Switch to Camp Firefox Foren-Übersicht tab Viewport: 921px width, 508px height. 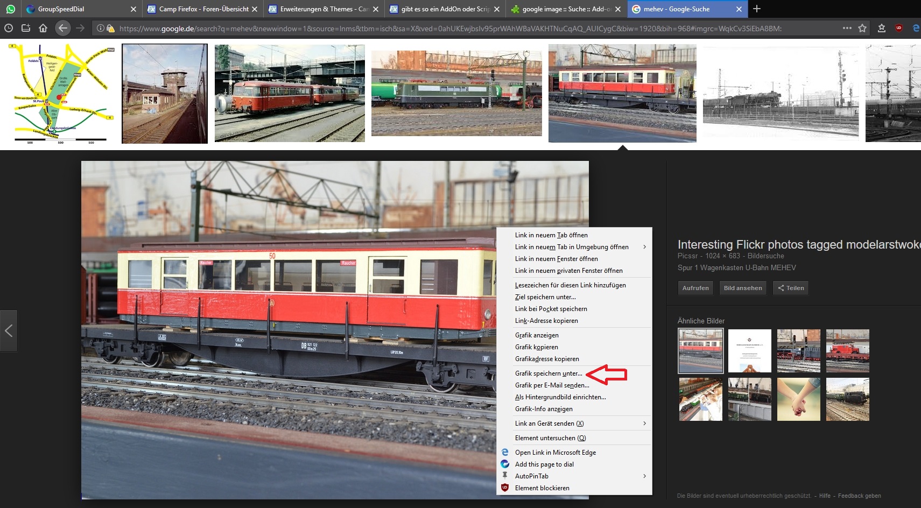[x=202, y=9]
